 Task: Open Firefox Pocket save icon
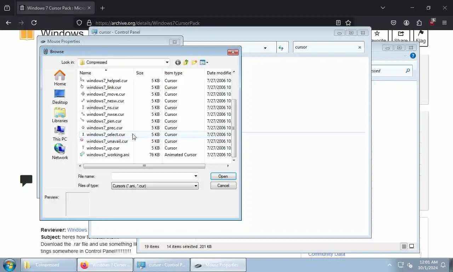pos(394,23)
